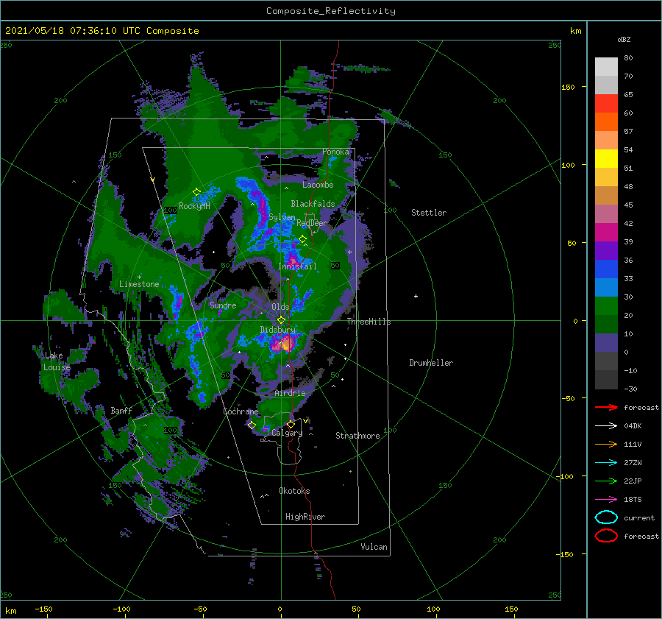Select the blue 36 dBZ color swatch

(x=606, y=269)
